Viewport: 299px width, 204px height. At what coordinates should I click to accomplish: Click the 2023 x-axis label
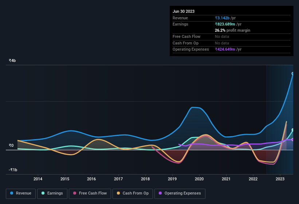pos(280,179)
